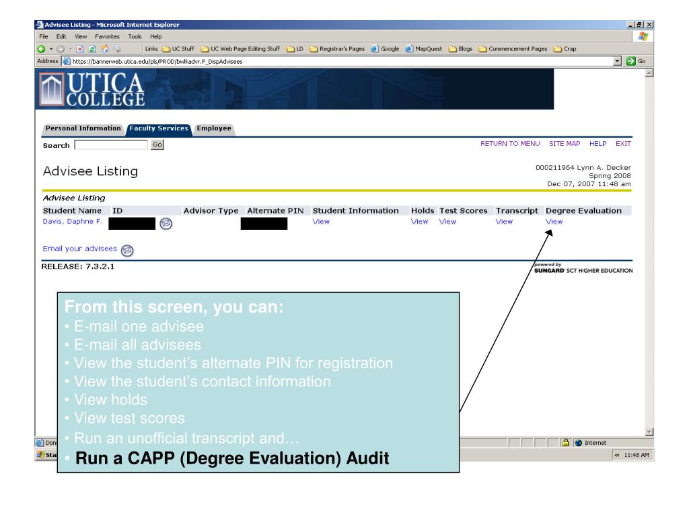Open the Commencement Pages folder
This screenshot has width=689, height=516.
point(513,49)
